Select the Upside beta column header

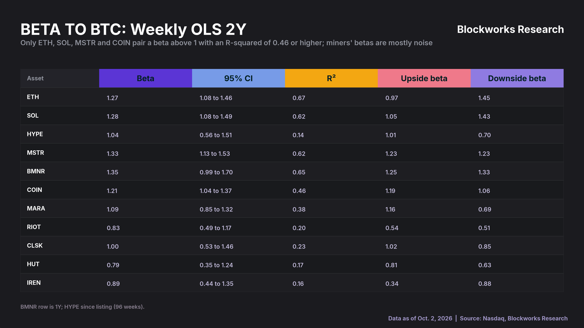(x=424, y=78)
